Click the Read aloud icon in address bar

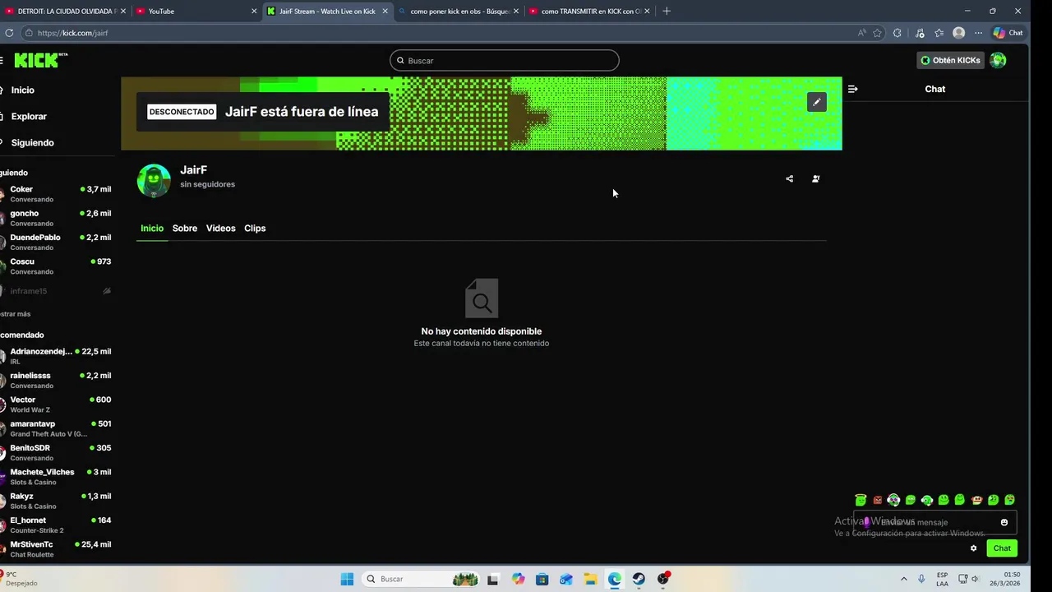click(x=861, y=33)
